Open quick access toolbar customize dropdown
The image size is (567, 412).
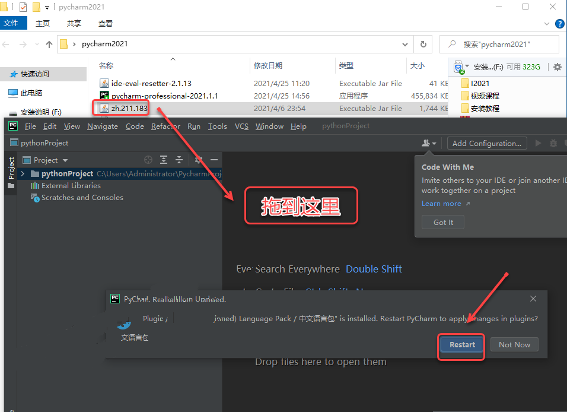pos(47,7)
